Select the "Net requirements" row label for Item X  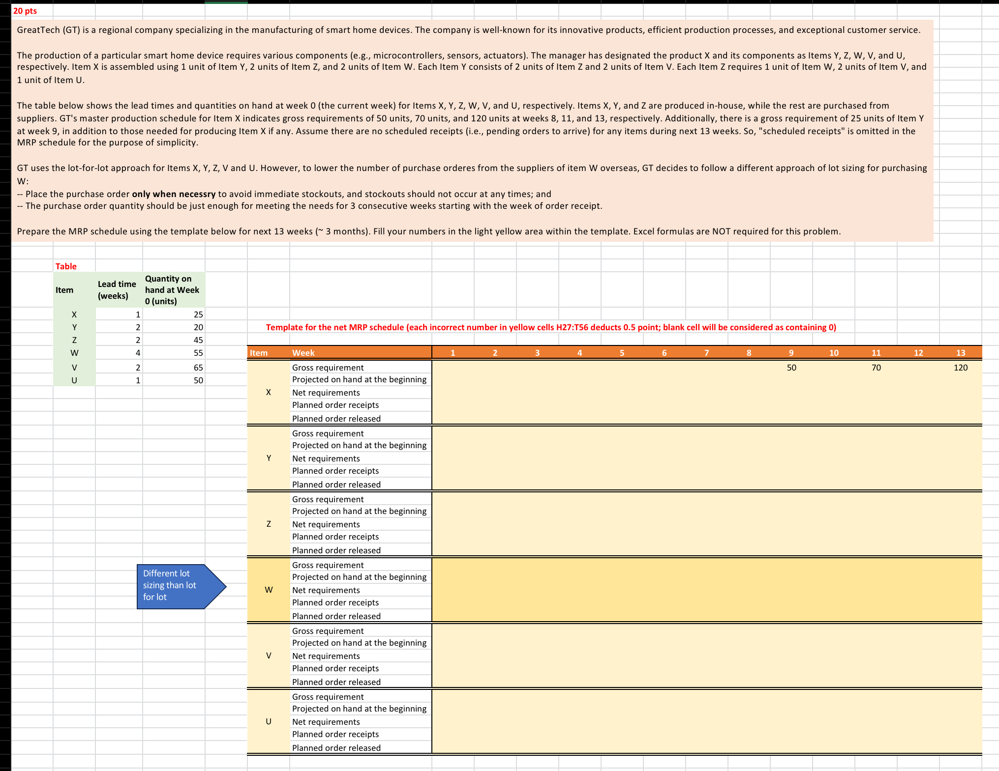pos(326,392)
